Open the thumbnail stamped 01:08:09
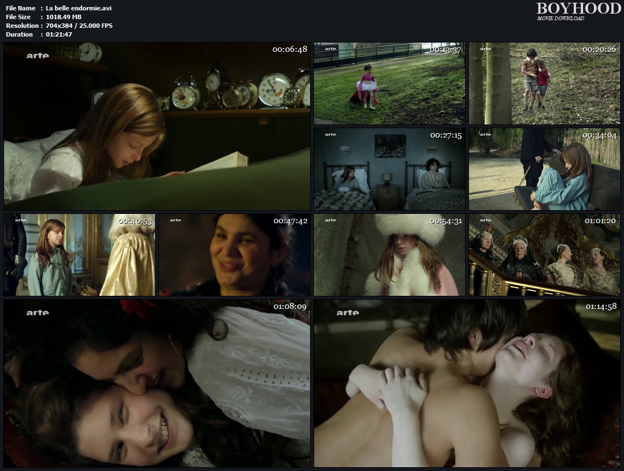Image resolution: width=624 pixels, height=471 pixels. coord(157,383)
